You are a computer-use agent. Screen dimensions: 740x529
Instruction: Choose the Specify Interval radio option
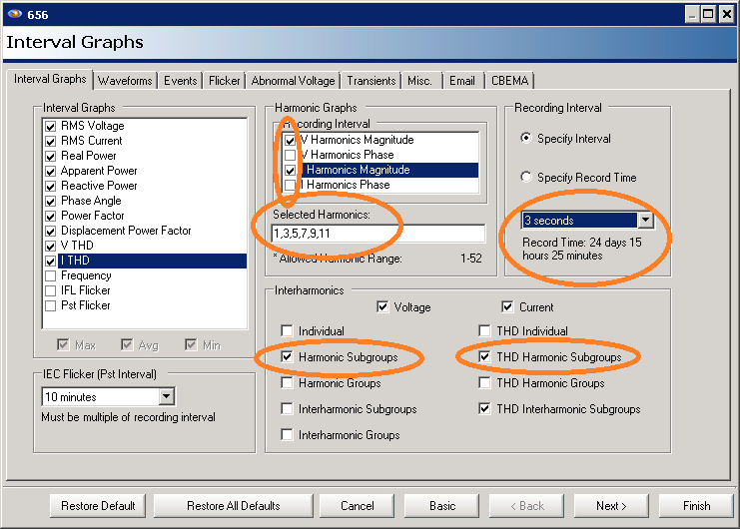(526, 139)
